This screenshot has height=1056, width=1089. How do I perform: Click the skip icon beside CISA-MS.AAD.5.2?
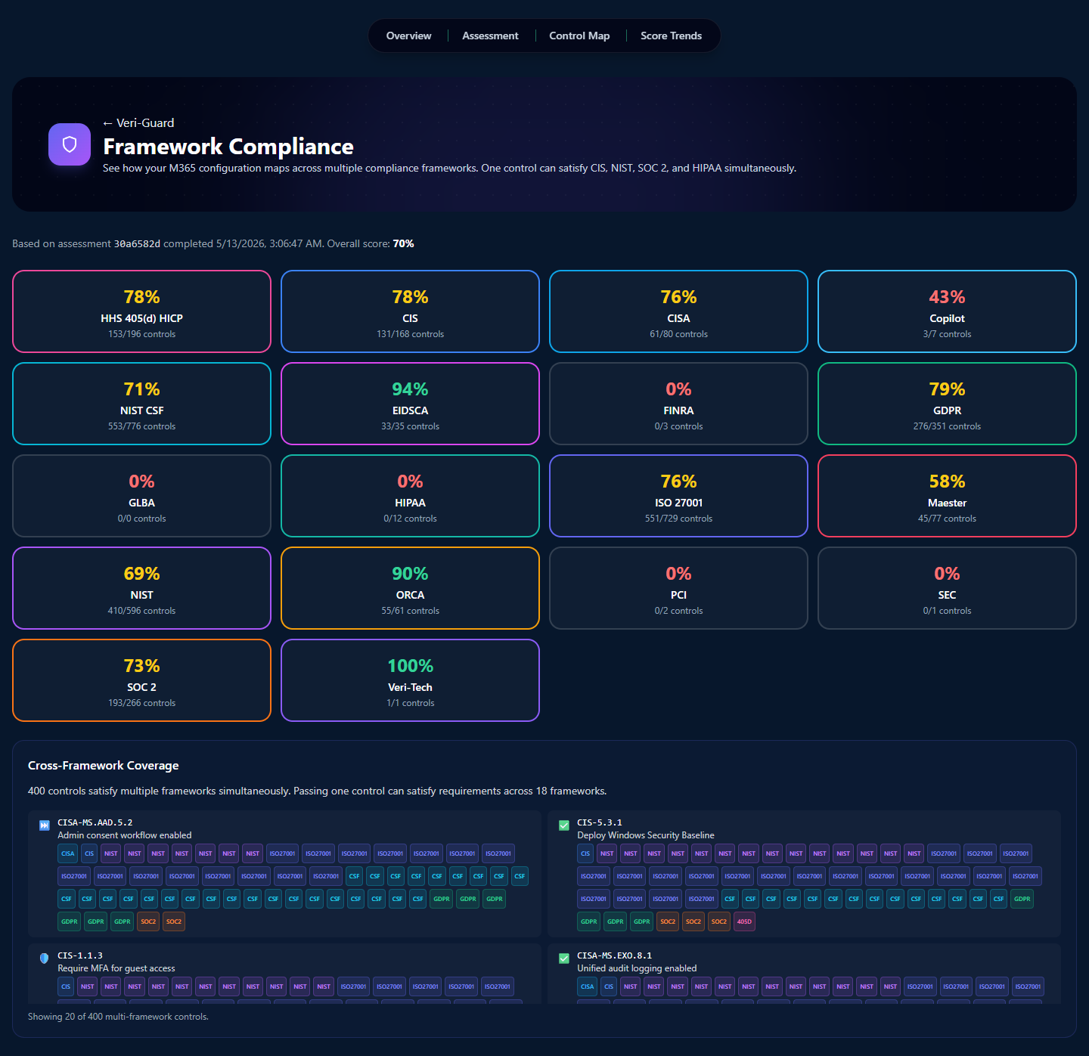tap(45, 825)
